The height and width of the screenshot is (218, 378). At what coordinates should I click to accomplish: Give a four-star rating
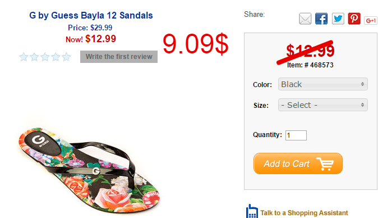(x=56, y=57)
